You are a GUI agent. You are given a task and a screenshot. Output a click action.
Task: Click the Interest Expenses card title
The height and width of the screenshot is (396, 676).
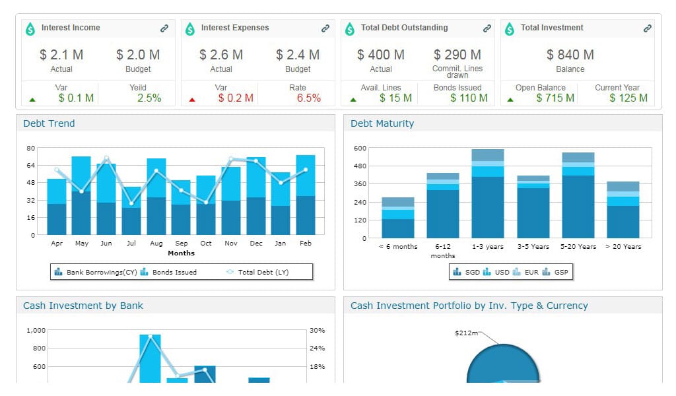tap(235, 28)
